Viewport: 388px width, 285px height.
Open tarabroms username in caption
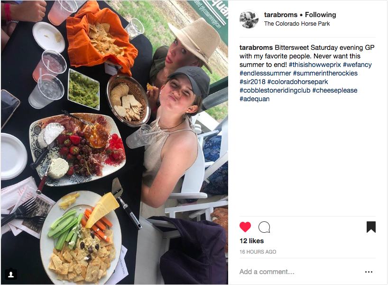256,47
